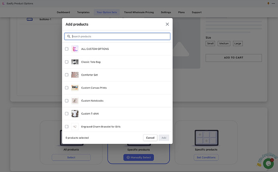
Task: Select the Custom Canvas Prints row
Action: (x=117, y=88)
